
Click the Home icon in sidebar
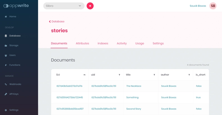click(6, 17)
